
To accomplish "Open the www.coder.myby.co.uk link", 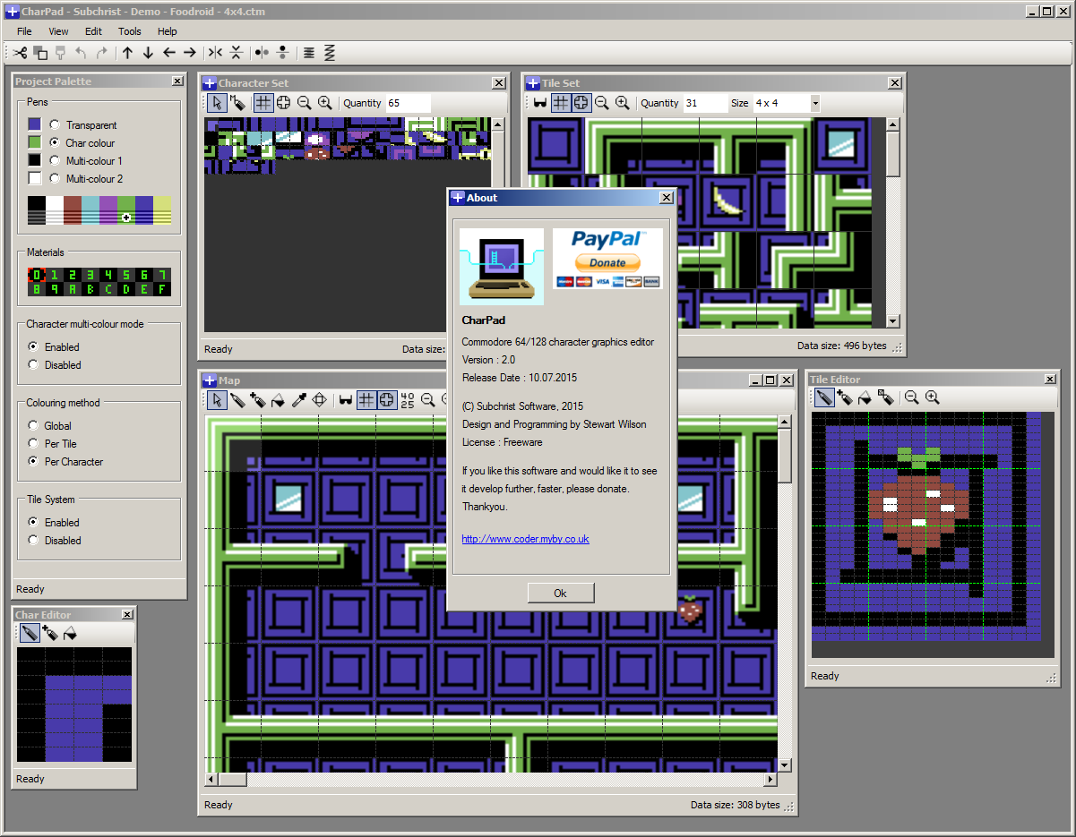I will coord(525,539).
